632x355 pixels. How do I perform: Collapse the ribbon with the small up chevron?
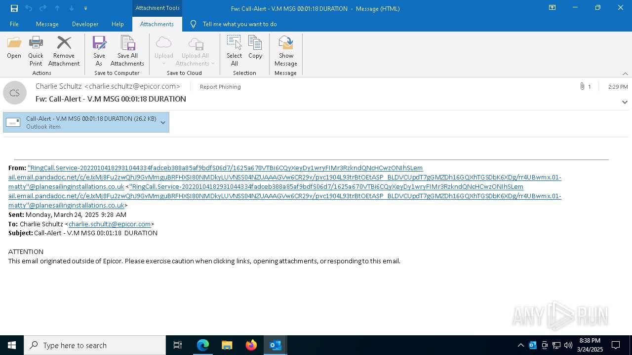click(625, 73)
